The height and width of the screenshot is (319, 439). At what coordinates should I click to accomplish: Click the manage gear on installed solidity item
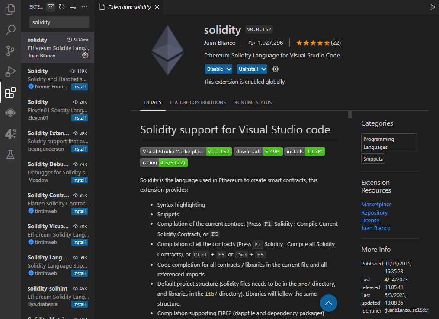85,55
